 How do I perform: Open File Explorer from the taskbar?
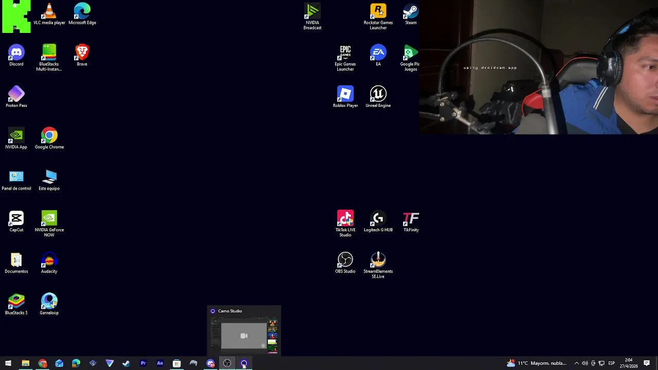25,363
